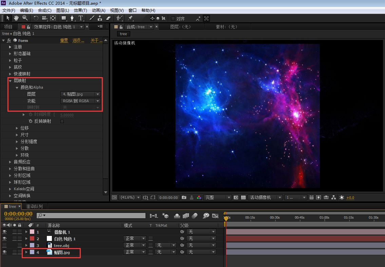This screenshot has height=267, width=385.
Task: Click the 重置 link for Form effect
Action: tap(64, 40)
